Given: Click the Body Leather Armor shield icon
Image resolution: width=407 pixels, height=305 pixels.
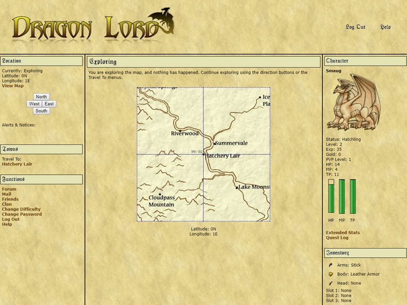Looking at the screenshot, I should click(330, 274).
